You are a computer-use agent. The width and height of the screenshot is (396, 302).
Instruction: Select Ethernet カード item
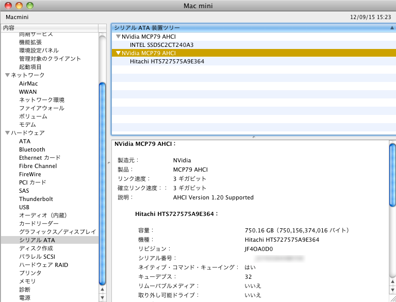(x=40, y=158)
